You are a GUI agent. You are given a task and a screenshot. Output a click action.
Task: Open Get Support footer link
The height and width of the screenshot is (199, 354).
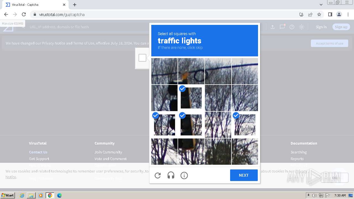coord(39,159)
